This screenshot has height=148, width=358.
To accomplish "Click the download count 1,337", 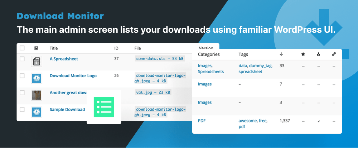I will 285,121.
